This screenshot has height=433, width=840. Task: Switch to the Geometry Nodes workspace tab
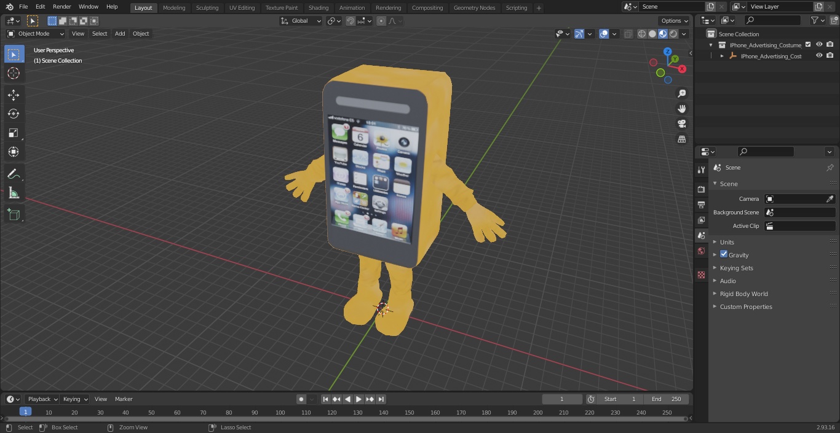pos(474,7)
